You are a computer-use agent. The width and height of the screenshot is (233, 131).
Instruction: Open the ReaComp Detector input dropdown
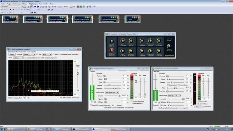coord(174,96)
